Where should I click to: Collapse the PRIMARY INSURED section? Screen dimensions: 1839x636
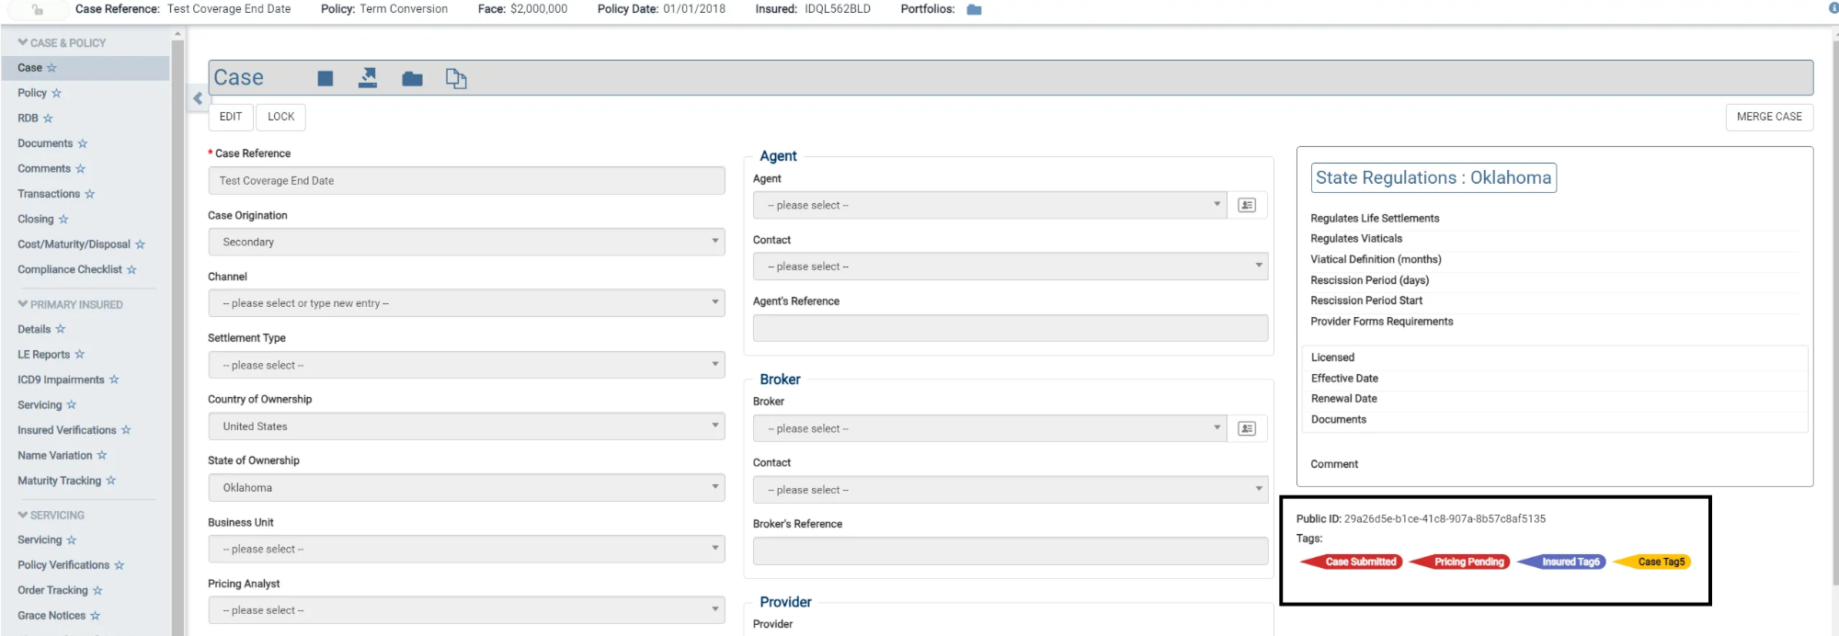point(23,304)
